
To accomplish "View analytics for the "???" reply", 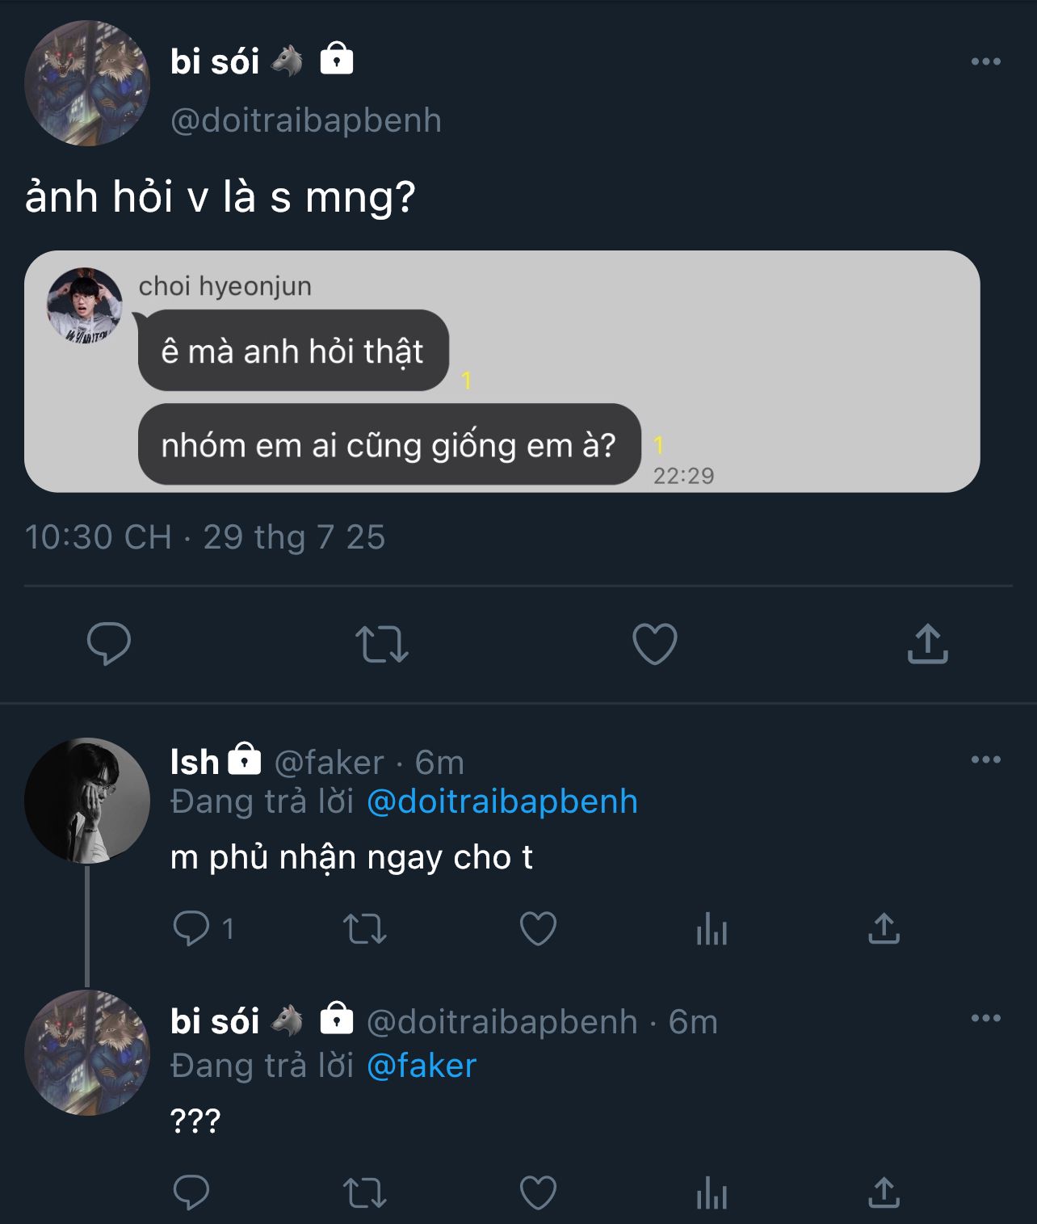I will pos(712,1192).
